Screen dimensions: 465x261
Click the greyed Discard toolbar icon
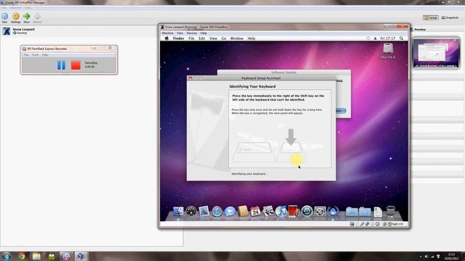[x=37, y=16]
